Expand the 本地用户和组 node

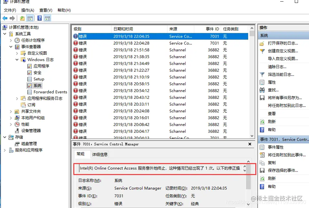point(11,118)
